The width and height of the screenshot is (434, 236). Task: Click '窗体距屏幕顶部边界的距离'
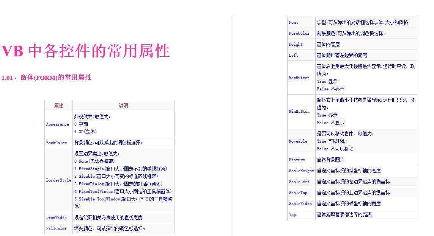pyautogui.click(x=344, y=214)
